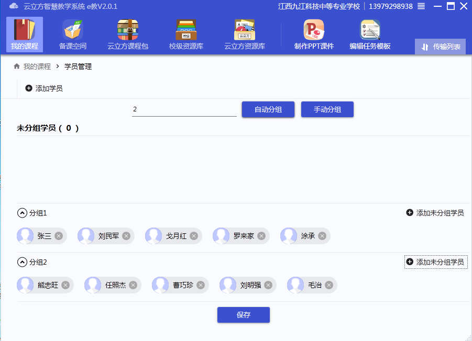Remove 张三 from group 1
This screenshot has height=341, width=472.
point(59,236)
